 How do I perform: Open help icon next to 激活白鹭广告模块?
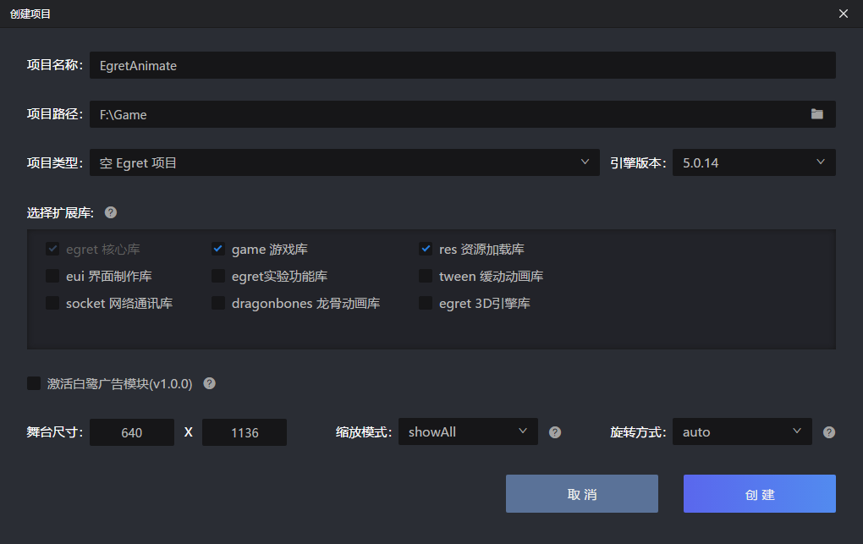coord(209,383)
